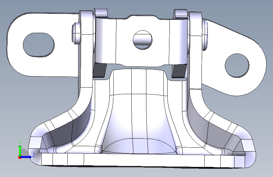Pick the dark gray pad on the right
273x177 pixels.
pyautogui.click(x=179, y=71)
